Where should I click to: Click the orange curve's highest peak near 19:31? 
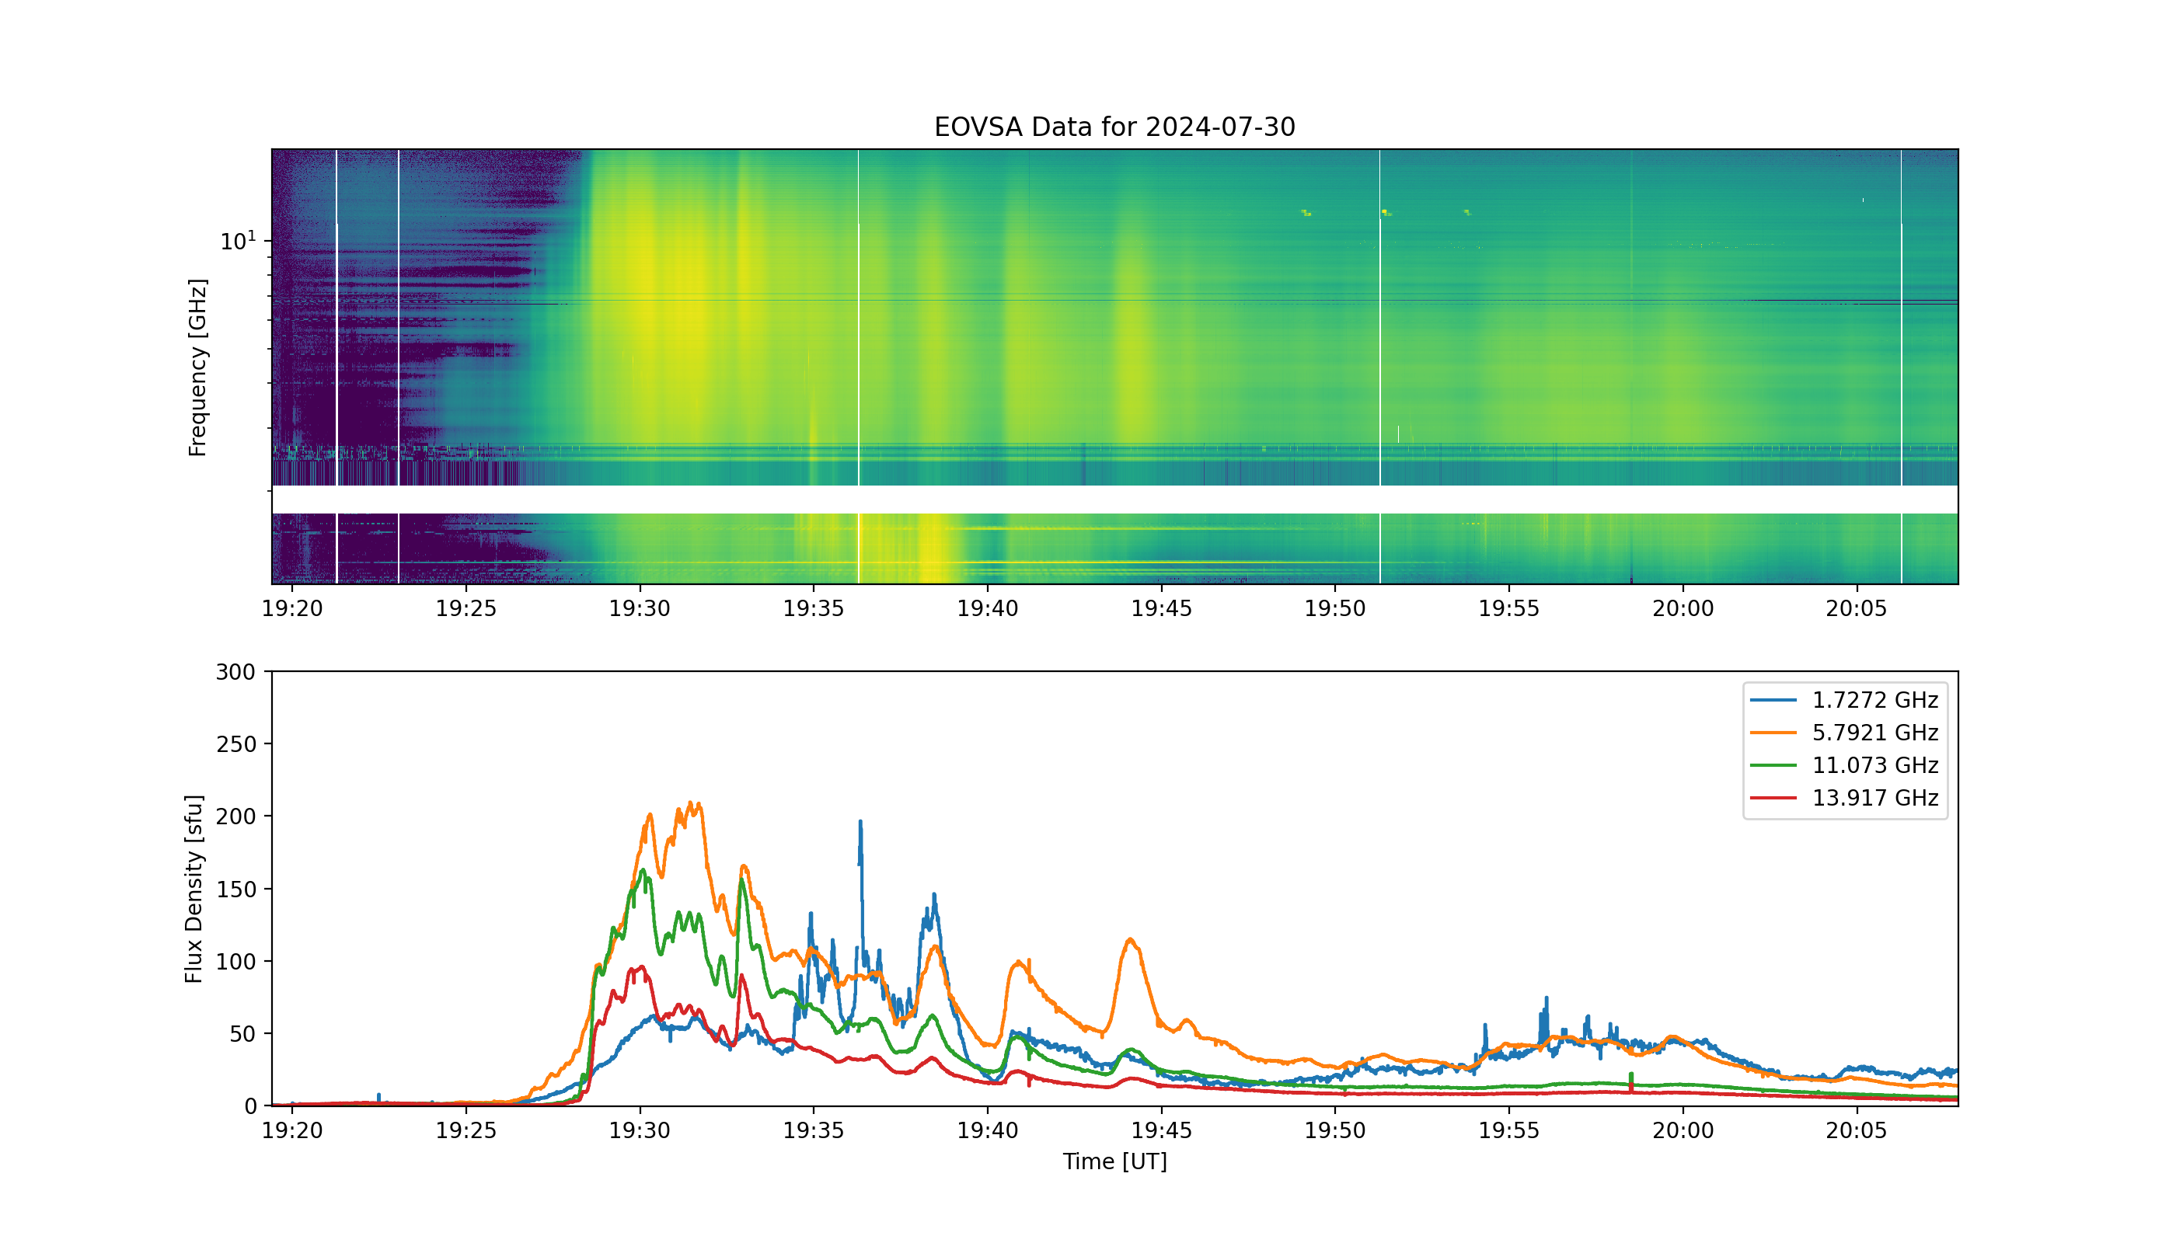coord(690,804)
